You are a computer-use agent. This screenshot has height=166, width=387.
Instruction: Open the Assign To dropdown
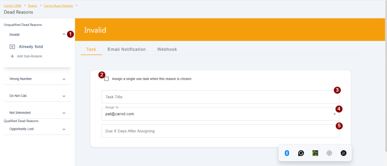click(221, 114)
